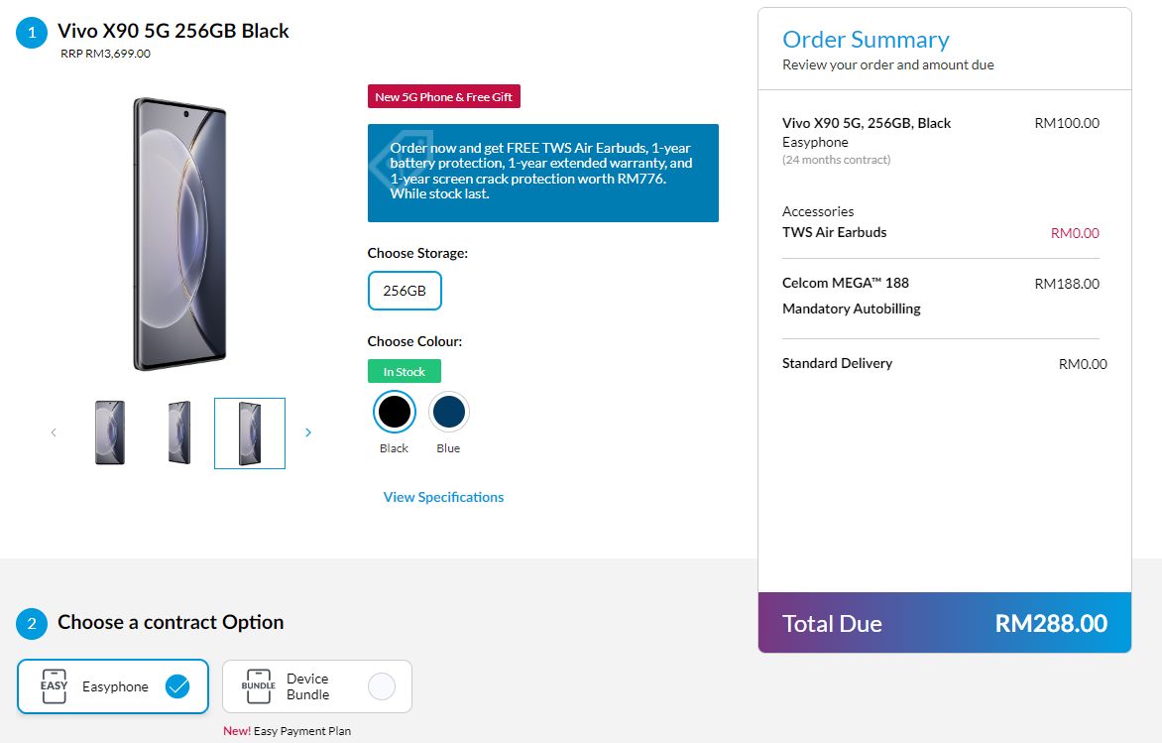Select the first phone thumbnail image
1162x743 pixels.
pos(109,433)
